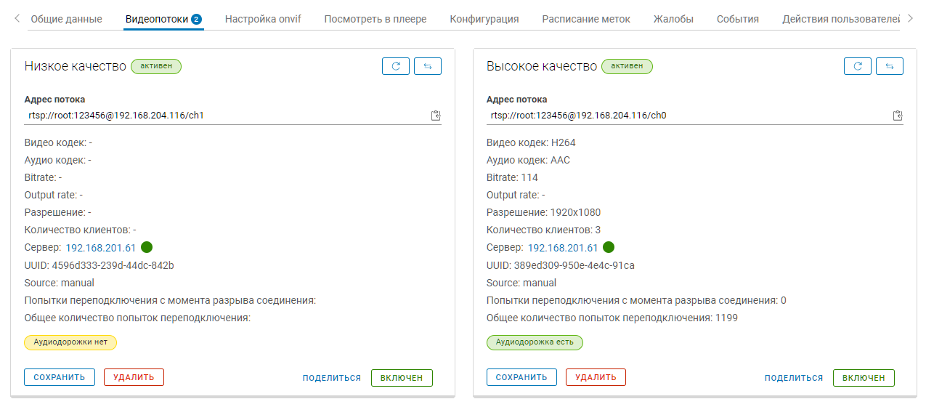Toggle ВКЛЮЧЕН for the low quality stream
The height and width of the screenshot is (407, 926).
coord(402,378)
